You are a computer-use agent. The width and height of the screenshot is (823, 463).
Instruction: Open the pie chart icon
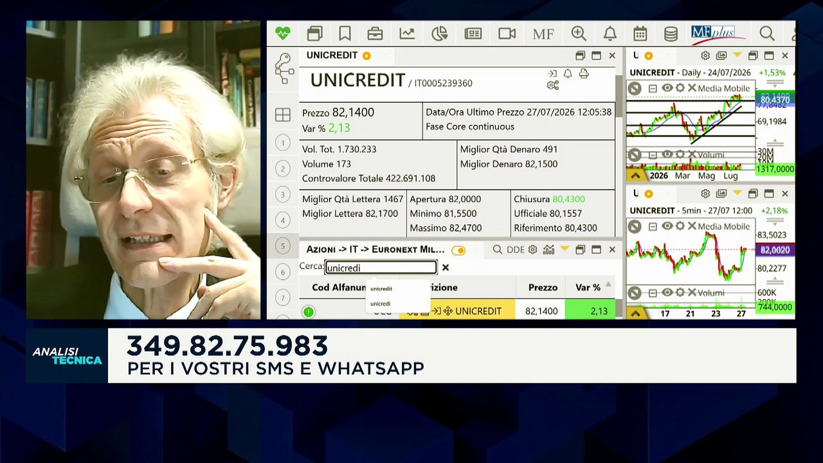(439, 33)
